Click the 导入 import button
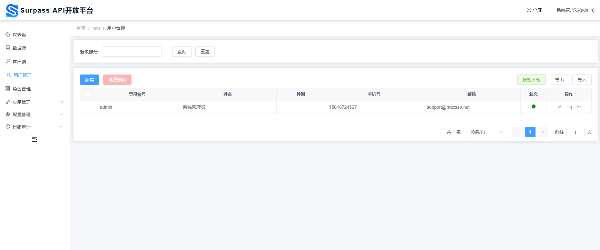Screen dimensions: 600x250 582,80
